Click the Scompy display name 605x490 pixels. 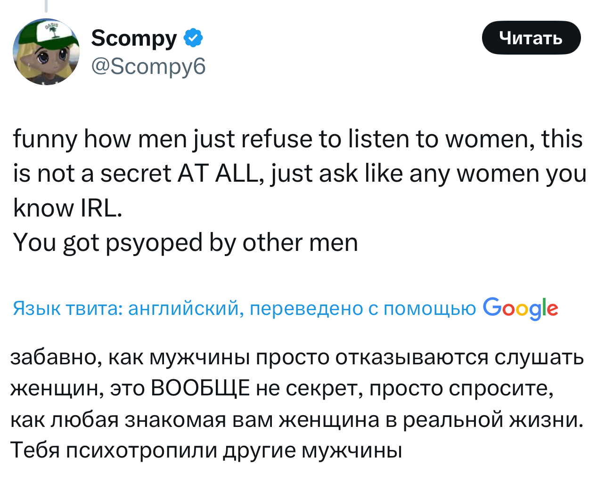pyautogui.click(x=134, y=38)
